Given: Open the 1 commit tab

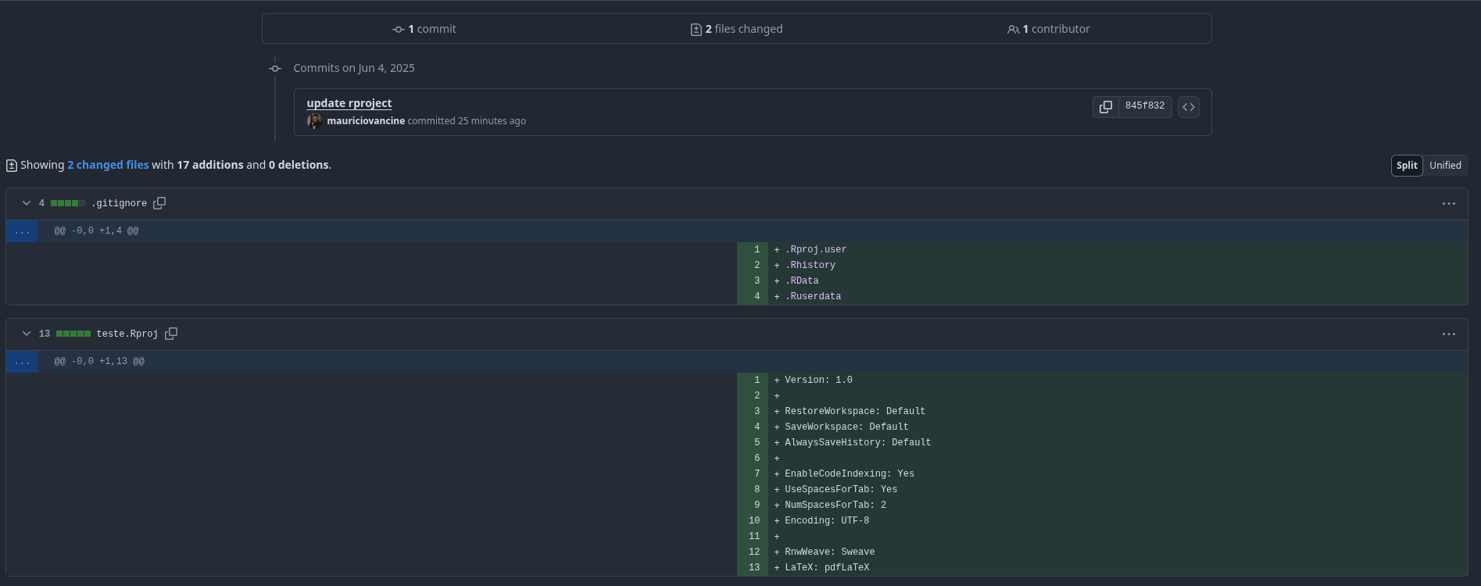Looking at the screenshot, I should click(x=424, y=29).
